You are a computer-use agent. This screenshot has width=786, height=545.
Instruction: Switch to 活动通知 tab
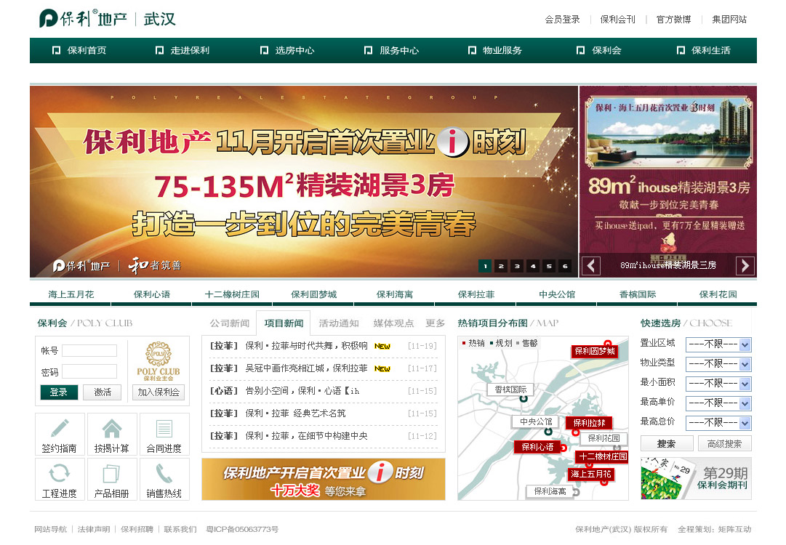[339, 323]
